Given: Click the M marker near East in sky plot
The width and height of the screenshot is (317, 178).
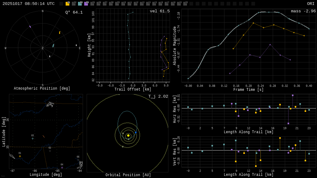Looking at the screenshot, I should pyautogui.click(x=76, y=45).
